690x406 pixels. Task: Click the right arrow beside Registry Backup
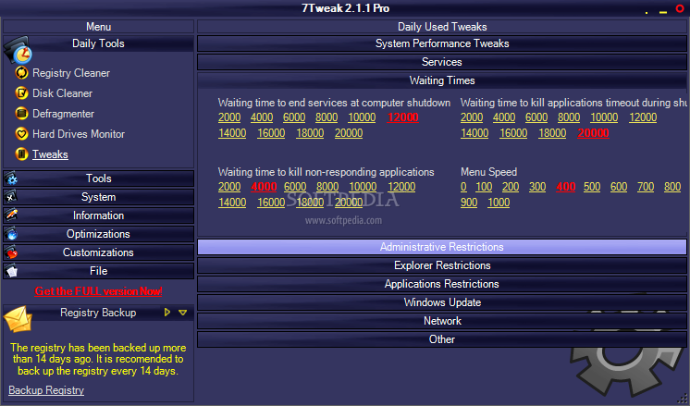coord(167,313)
